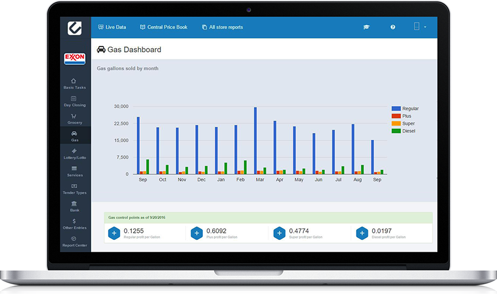Click the 'Regular' legend label
This screenshot has height=294, width=497.
click(411, 108)
